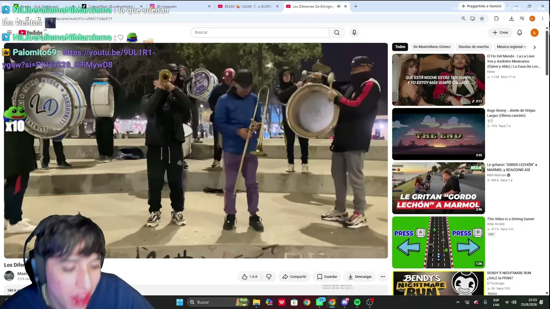550x309 pixels.
Task: Open the Chrome three-dot menu
Action: pyautogui.click(x=542, y=18)
